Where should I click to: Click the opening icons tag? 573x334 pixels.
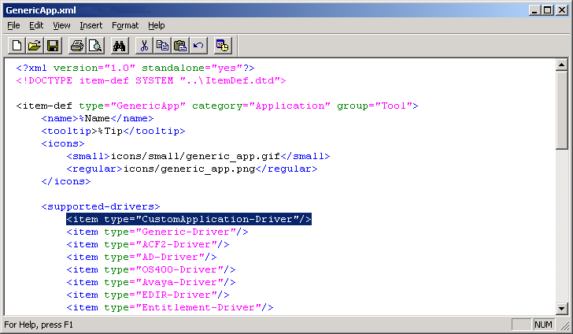tap(63, 144)
